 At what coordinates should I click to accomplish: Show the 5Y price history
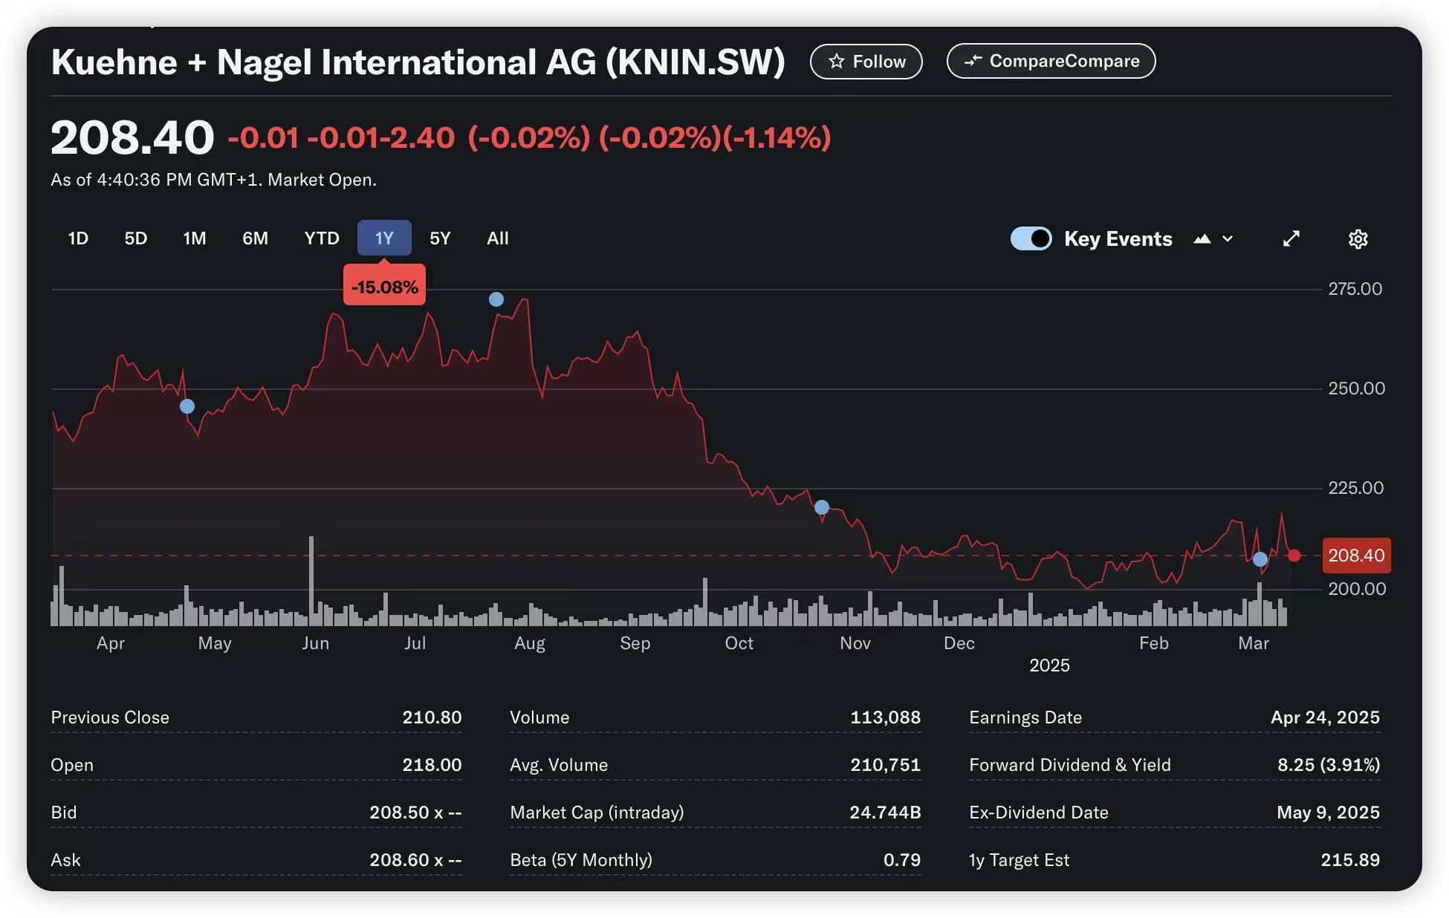click(x=440, y=238)
